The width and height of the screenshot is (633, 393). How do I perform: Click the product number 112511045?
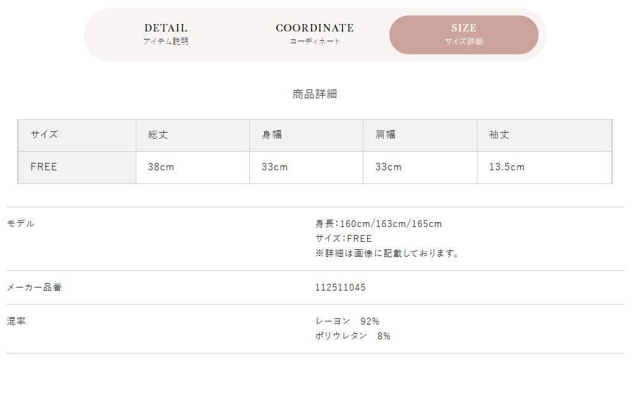click(341, 288)
